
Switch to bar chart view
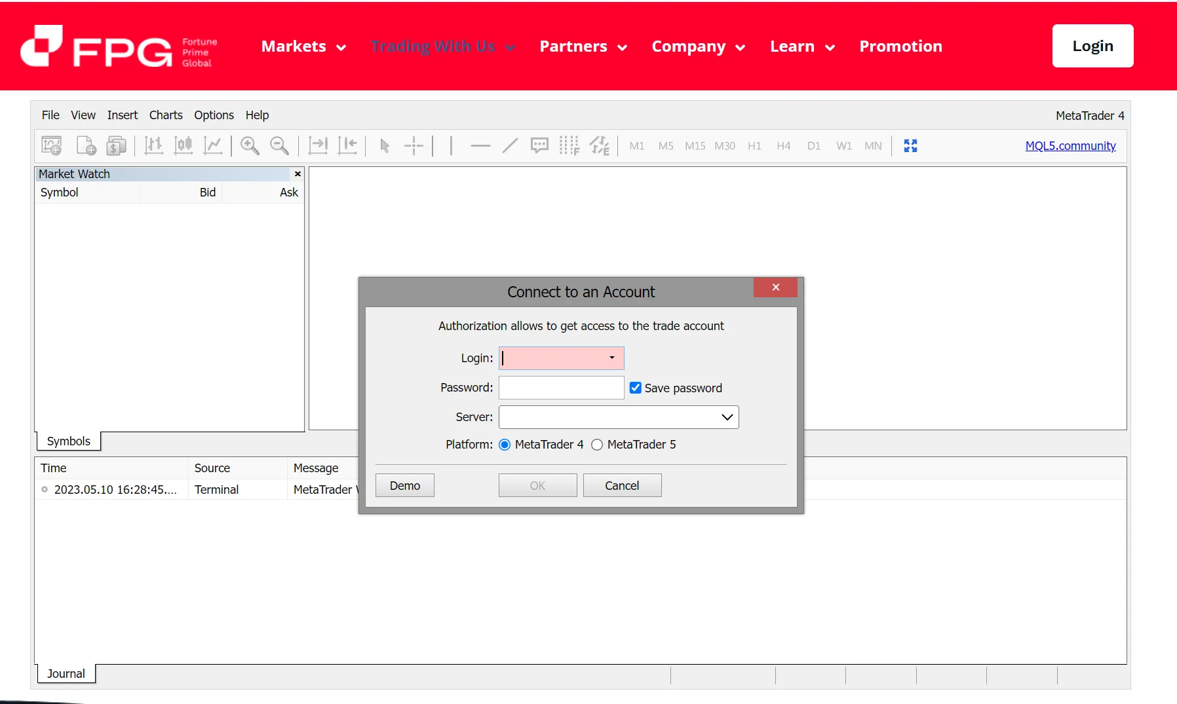153,145
